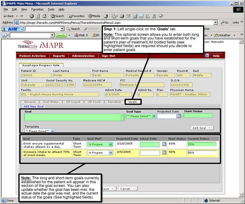This screenshot has height=204, width=245.
Task: Click the IE Back arrow button
Action: (8, 16)
